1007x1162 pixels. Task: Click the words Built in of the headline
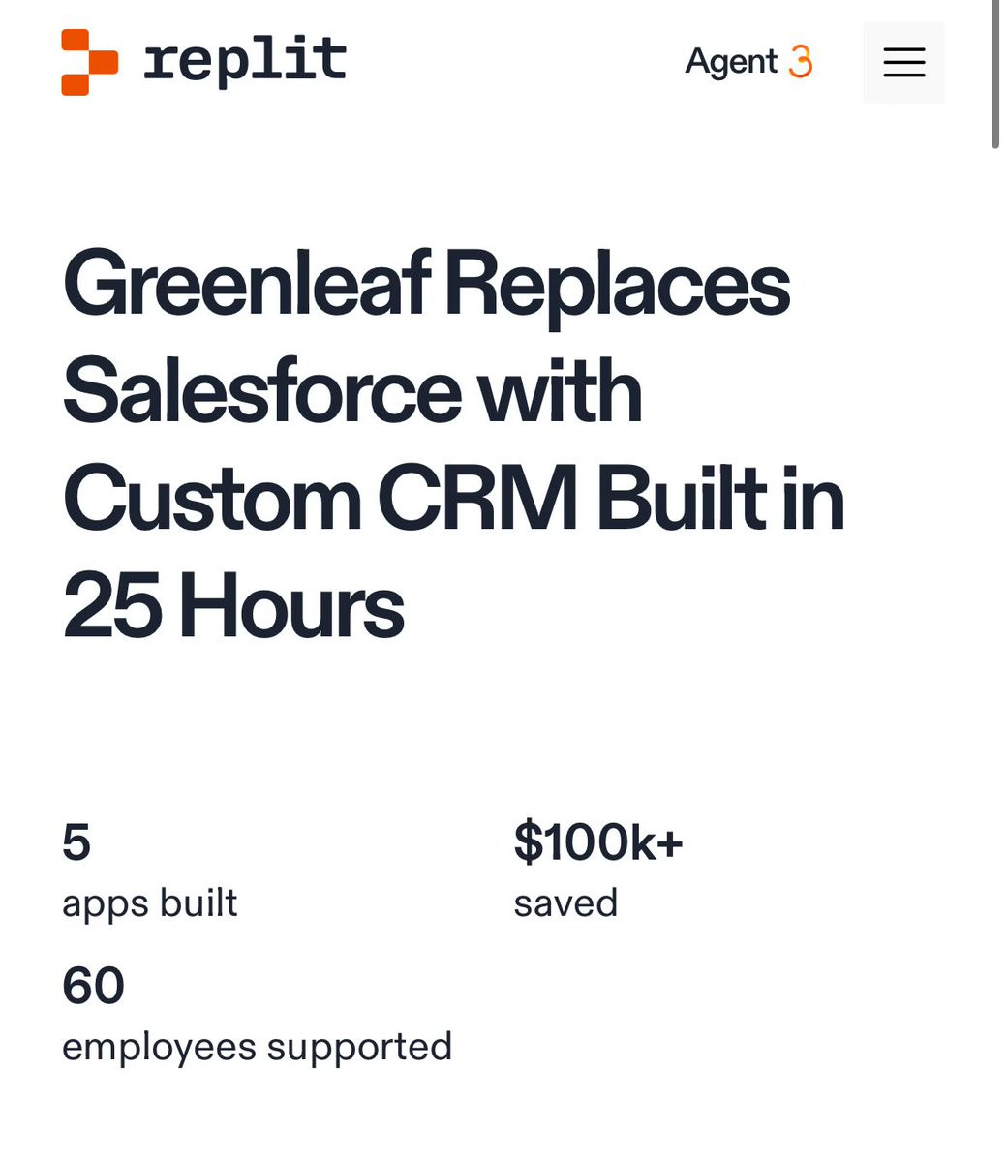click(x=719, y=500)
